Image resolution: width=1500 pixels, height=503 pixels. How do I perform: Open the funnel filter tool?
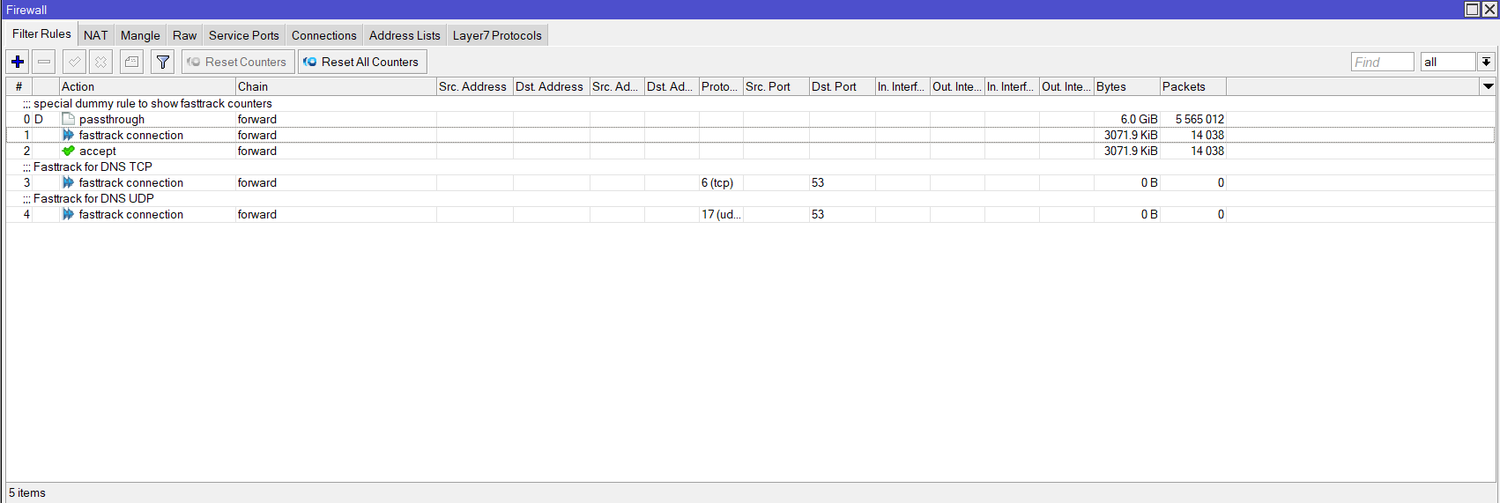[163, 62]
